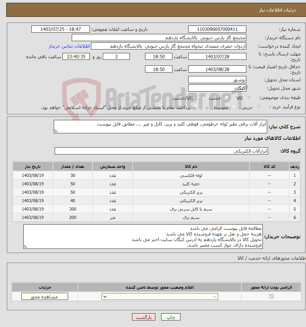306x327 pixels.
Task: Click the چاپ (print) button
Action: 171,317
